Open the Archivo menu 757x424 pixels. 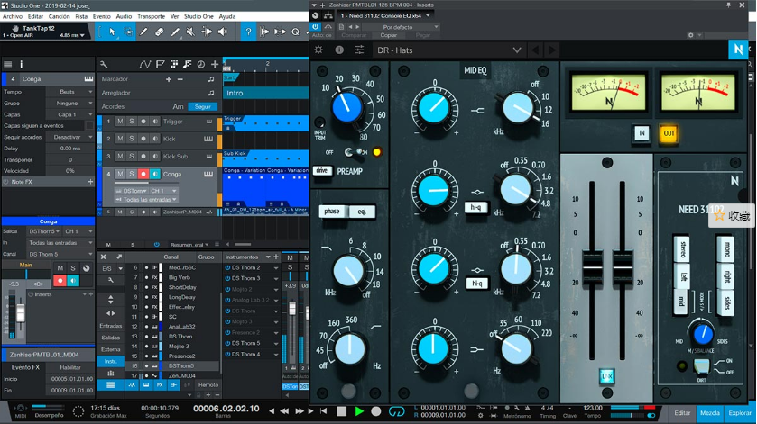point(13,16)
